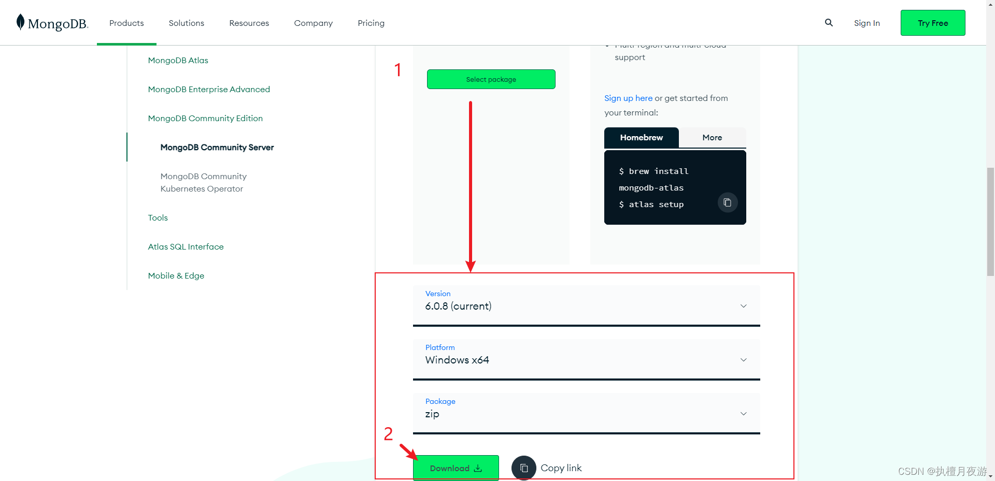Click the Package dropdown chevron arrow

(x=744, y=414)
